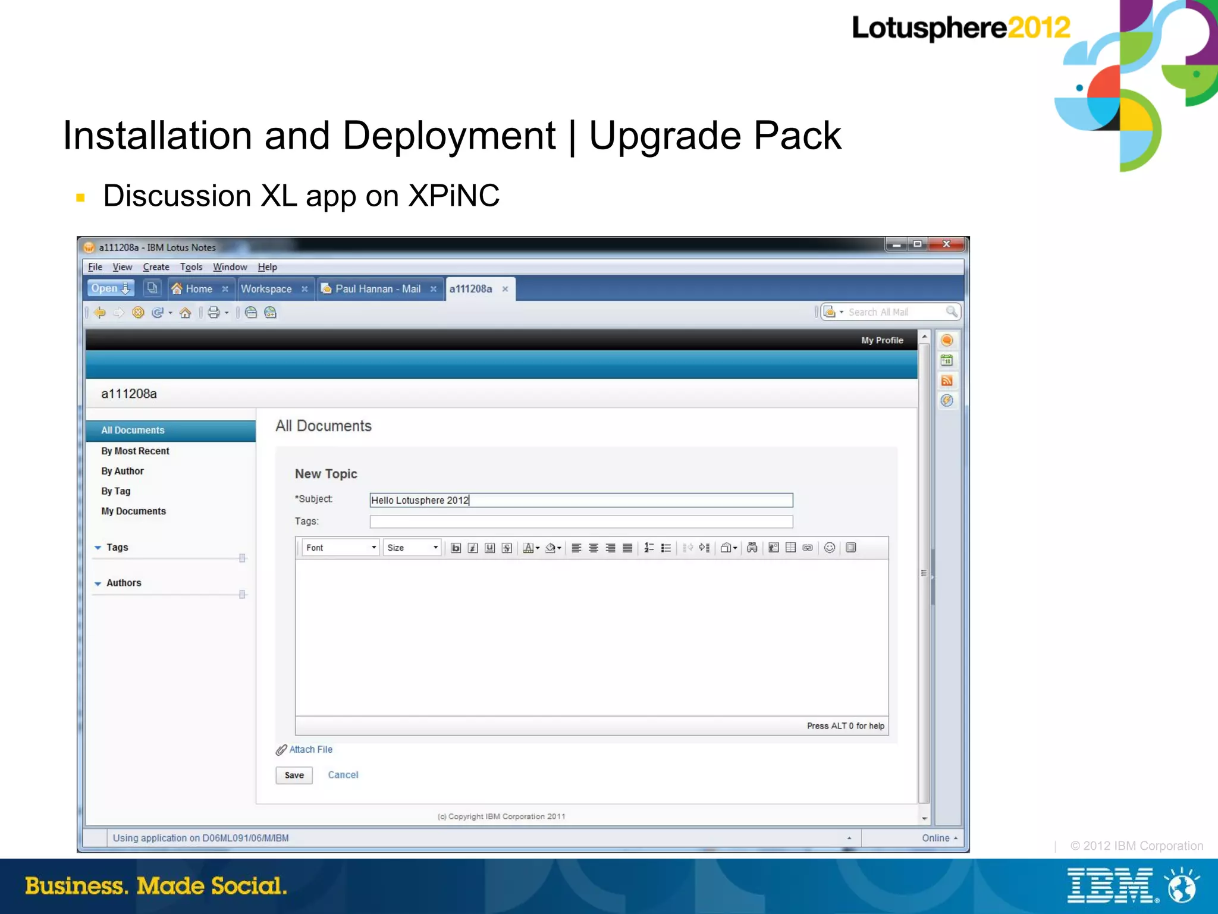Switch to the Workspace tab
This screenshot has width=1218, height=914.
[266, 288]
